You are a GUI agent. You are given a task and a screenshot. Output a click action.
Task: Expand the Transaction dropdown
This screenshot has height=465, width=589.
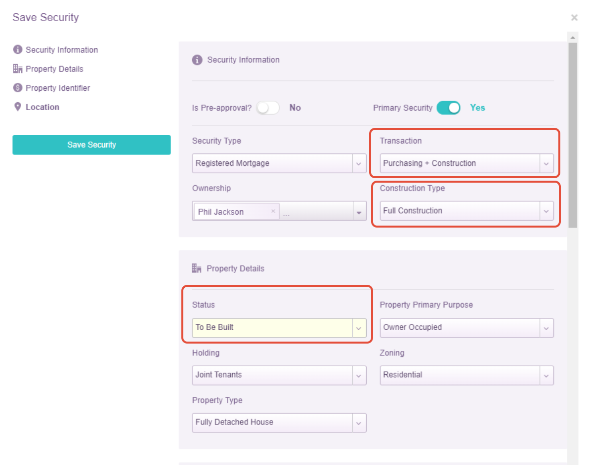466,163
